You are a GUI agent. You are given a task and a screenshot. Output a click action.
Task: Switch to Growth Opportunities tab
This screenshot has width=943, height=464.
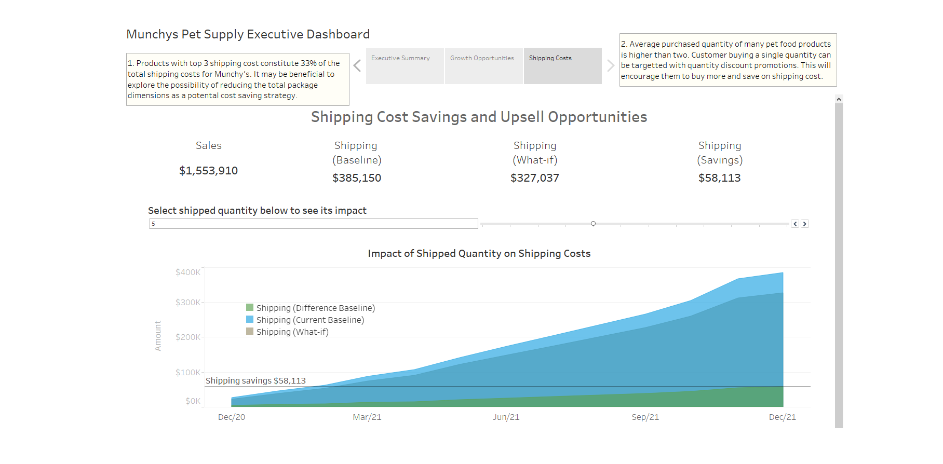(x=484, y=66)
